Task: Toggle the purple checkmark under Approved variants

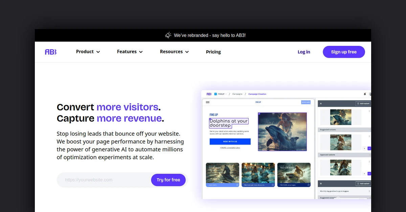Action: [369, 174]
